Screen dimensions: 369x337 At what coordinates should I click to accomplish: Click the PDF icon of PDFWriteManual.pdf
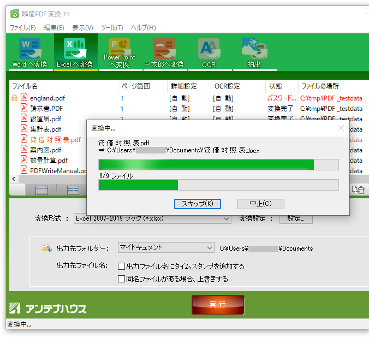click(x=24, y=170)
